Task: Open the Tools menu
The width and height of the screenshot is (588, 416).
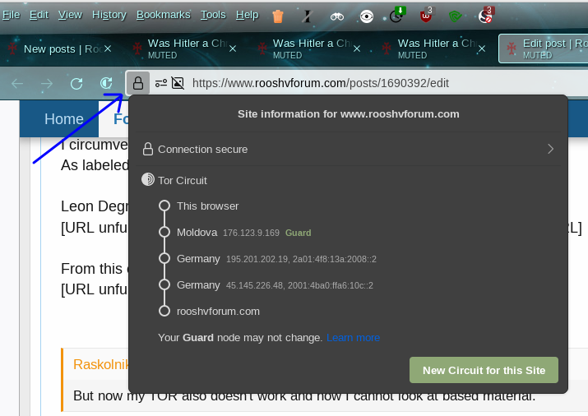Action: [x=213, y=15]
